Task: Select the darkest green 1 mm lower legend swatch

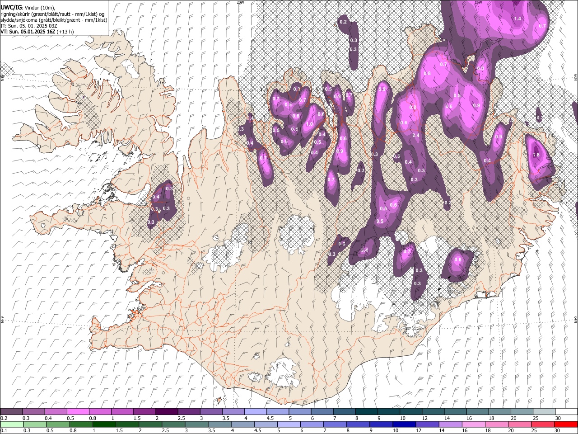Action: 104,424
